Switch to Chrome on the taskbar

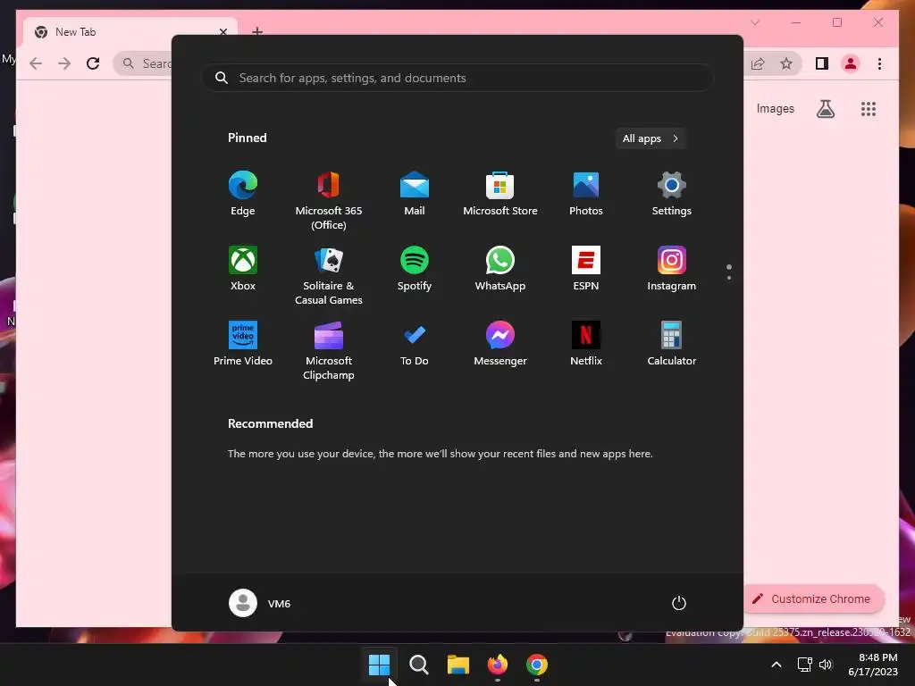537,665
